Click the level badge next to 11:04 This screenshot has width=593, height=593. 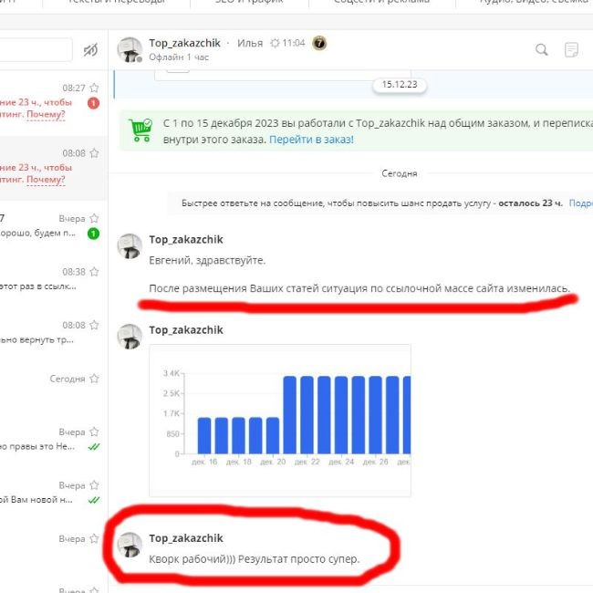coord(319,43)
